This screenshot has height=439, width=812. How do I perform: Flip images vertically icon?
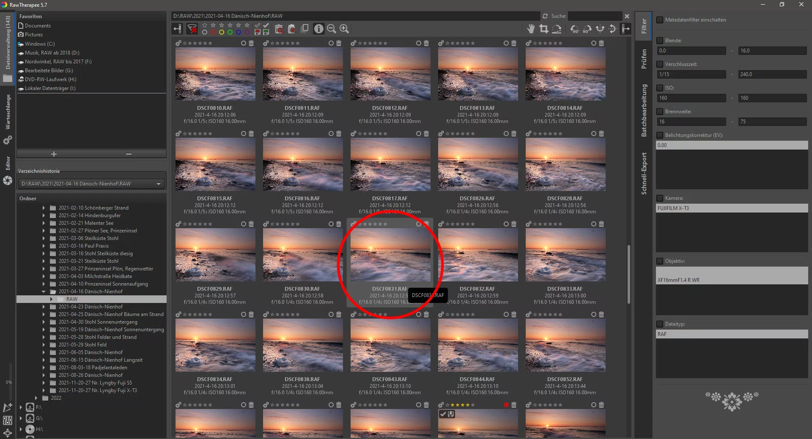click(x=613, y=29)
